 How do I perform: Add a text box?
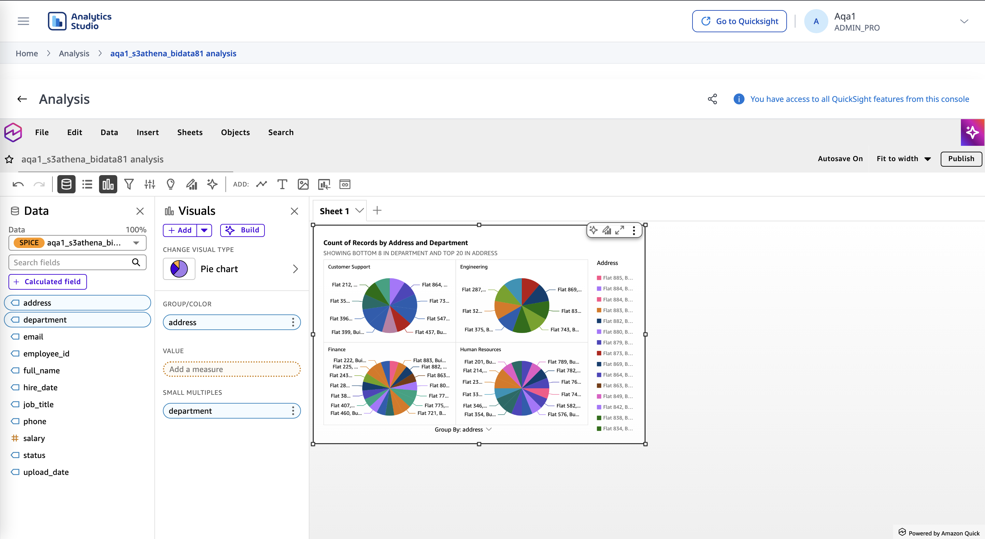click(x=282, y=185)
